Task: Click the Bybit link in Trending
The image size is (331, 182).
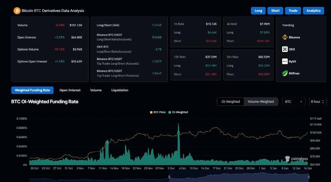Action: [293, 62]
